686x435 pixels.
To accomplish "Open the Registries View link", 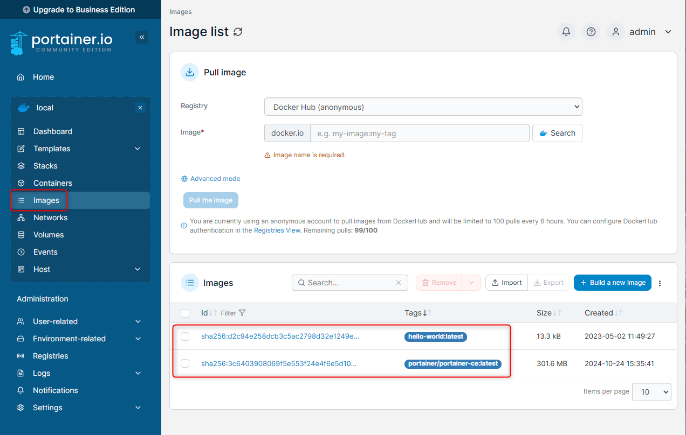I will click(x=277, y=230).
